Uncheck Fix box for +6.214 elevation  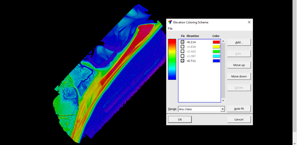(x=183, y=42)
